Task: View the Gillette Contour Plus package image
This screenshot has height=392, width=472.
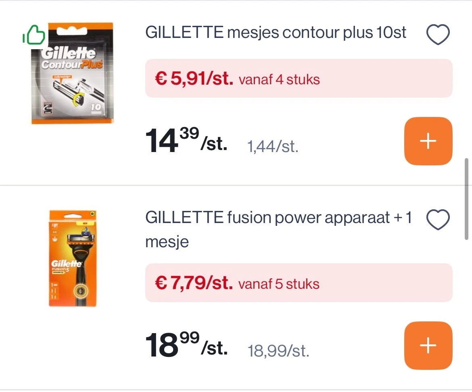Action: [x=73, y=73]
